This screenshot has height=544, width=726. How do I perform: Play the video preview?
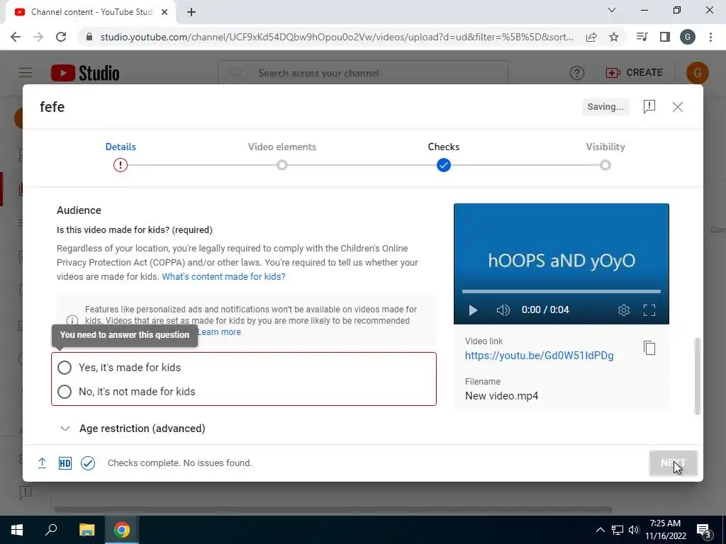[x=473, y=310]
